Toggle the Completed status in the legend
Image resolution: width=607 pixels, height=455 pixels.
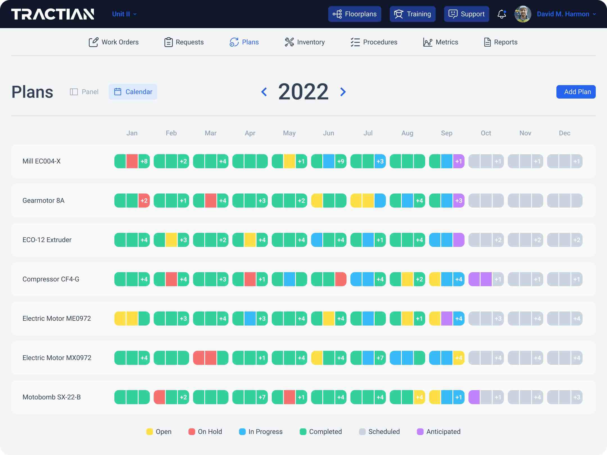(321, 432)
